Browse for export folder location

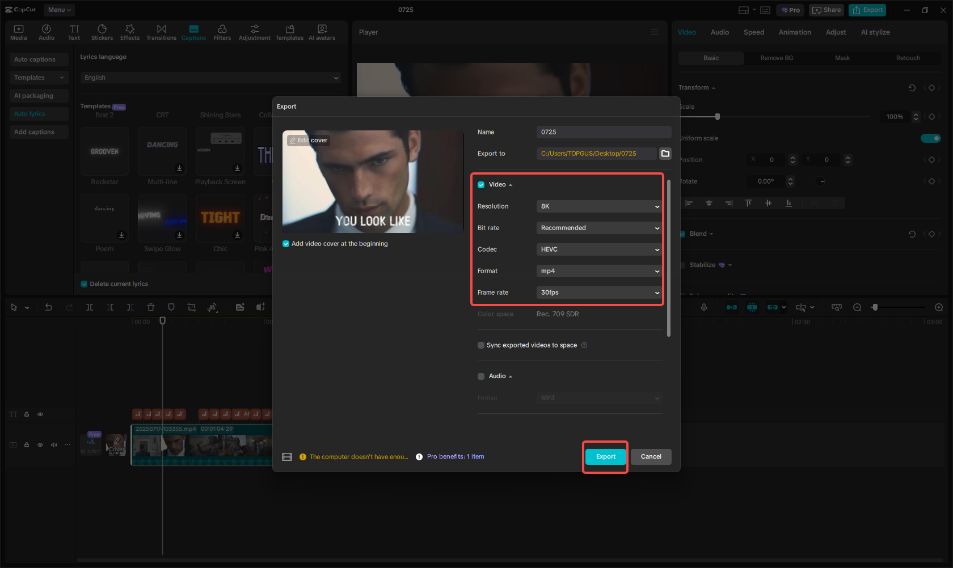[x=665, y=154]
